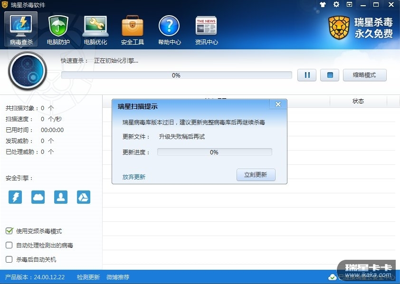Open the 病毒查杀 virus scan tab
This screenshot has width=400, height=284.
pos(21,29)
